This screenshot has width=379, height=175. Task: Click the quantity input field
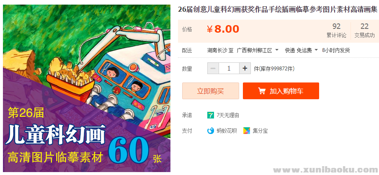click(229, 68)
